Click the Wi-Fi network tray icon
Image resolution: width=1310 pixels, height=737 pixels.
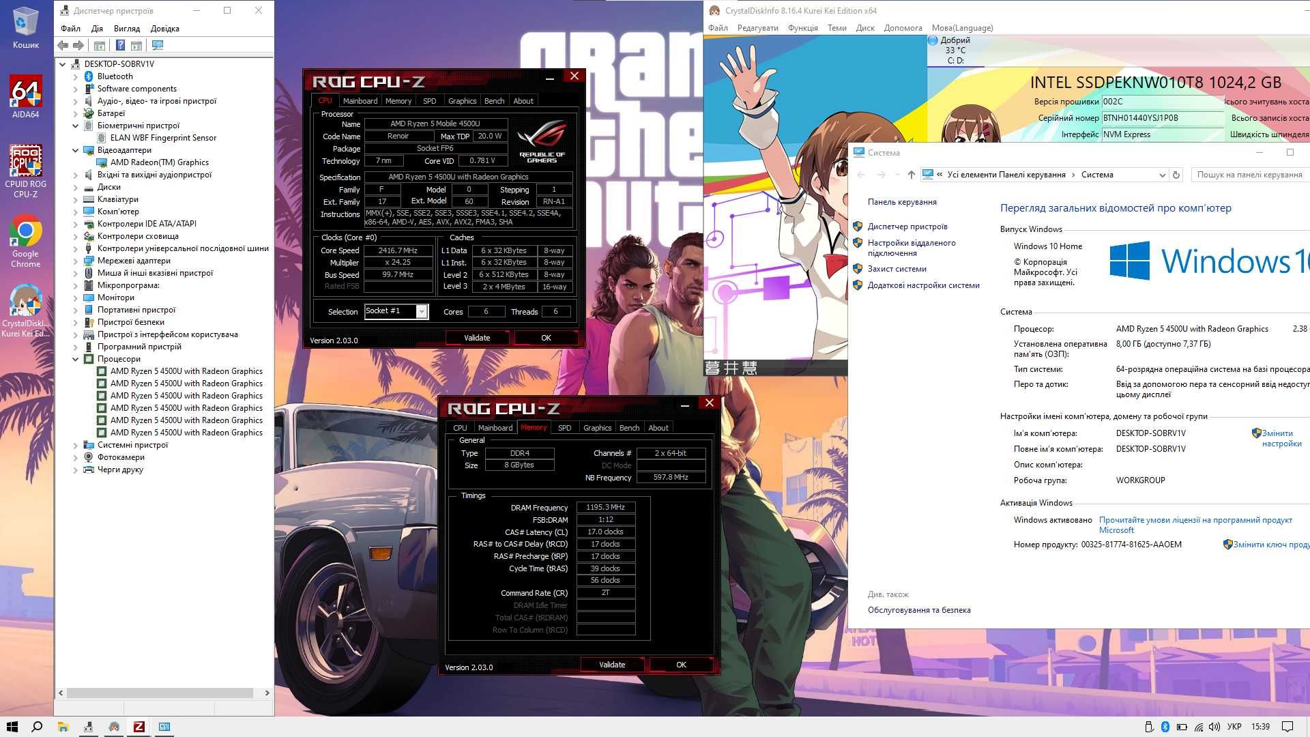coord(1199,727)
